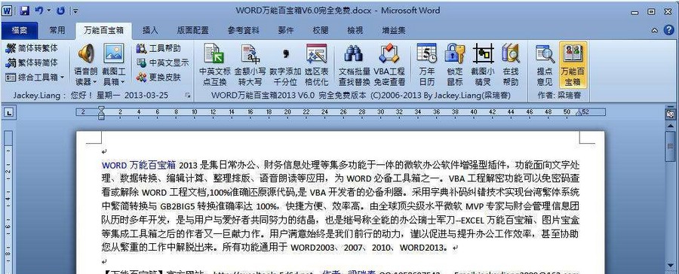Image resolution: width=679 pixels, height=274 pixels.
Task: Click the Word application icon in title bar
Action: [8, 11]
